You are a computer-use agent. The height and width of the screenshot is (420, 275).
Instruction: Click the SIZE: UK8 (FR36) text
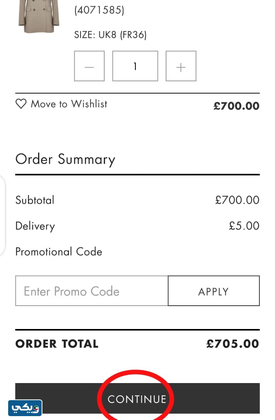110,35
